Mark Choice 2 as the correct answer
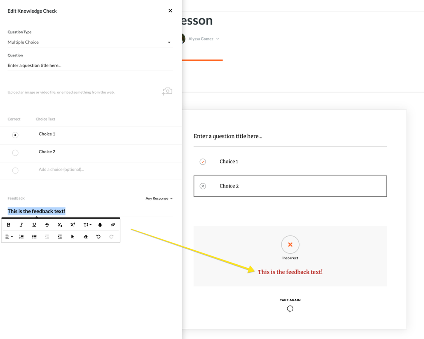The height and width of the screenshot is (339, 424). (x=15, y=153)
